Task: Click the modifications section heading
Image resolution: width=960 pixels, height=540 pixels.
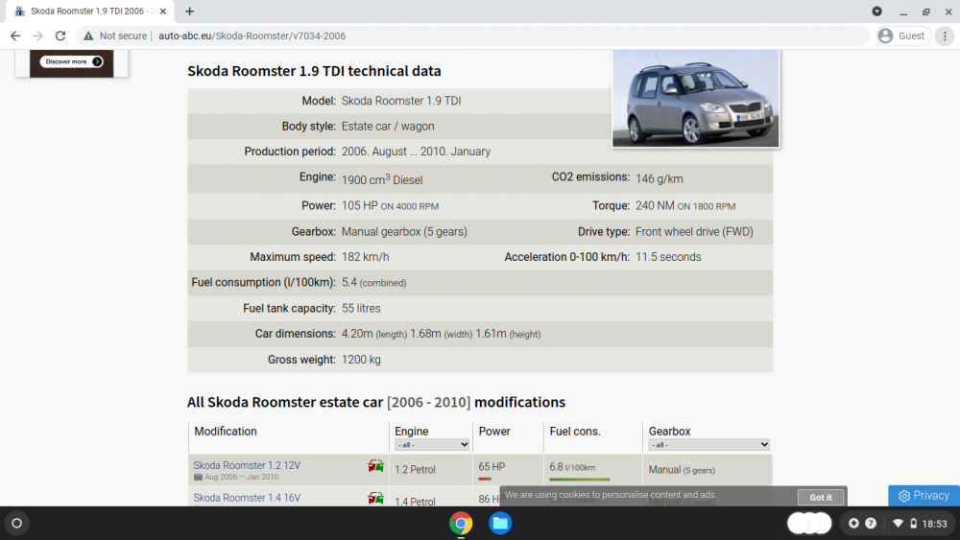Action: click(x=376, y=403)
